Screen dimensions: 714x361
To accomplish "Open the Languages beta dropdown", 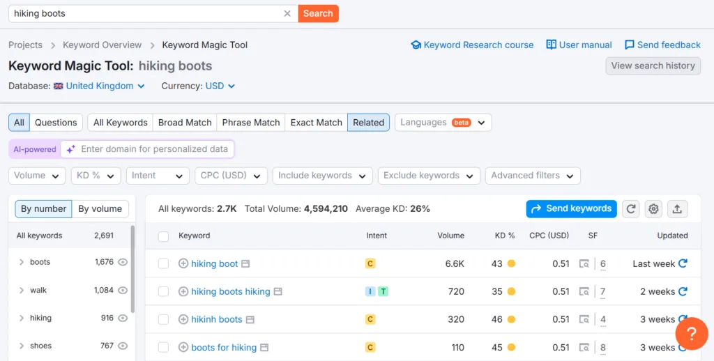I will click(x=443, y=123).
